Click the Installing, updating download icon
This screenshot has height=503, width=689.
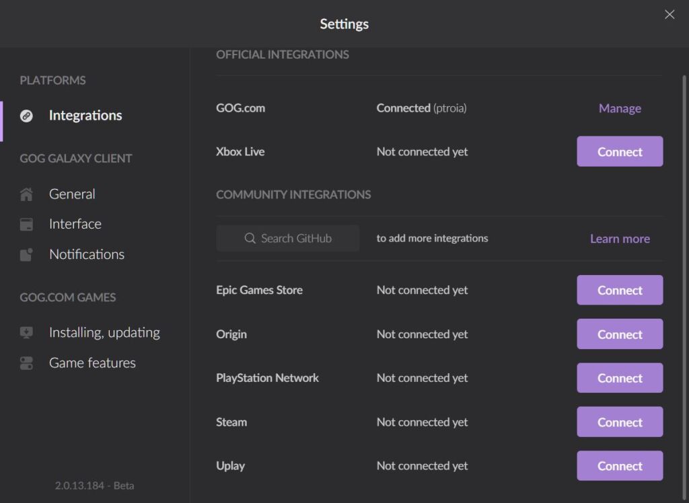coord(26,333)
